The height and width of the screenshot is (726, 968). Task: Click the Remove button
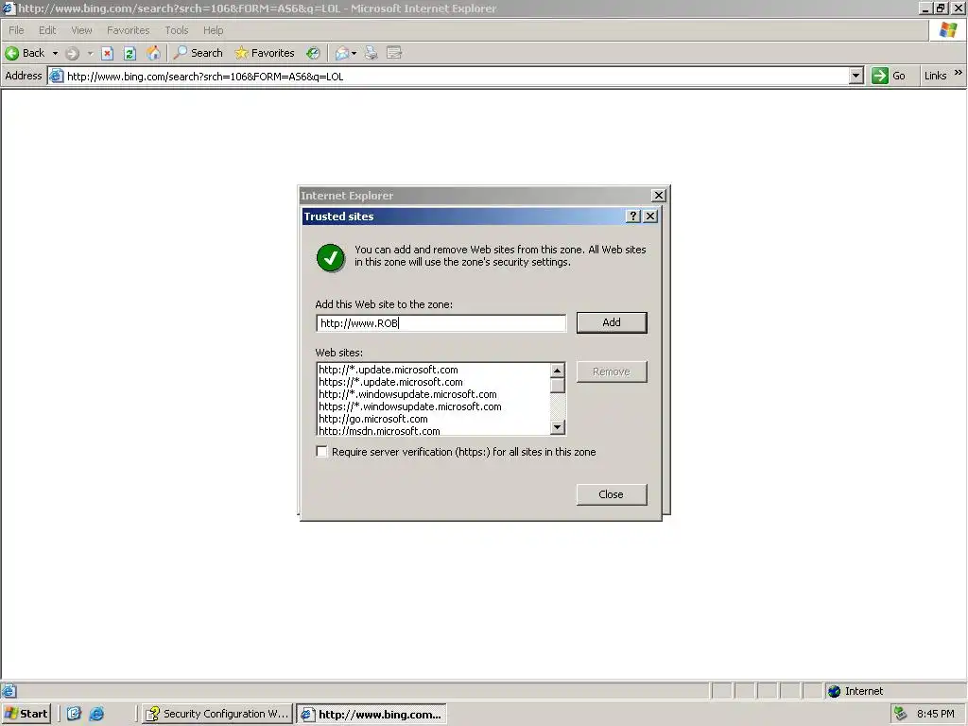tap(612, 372)
